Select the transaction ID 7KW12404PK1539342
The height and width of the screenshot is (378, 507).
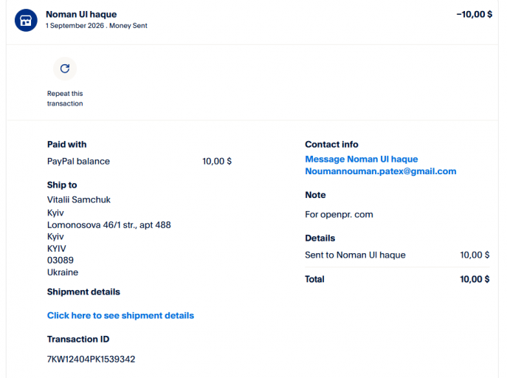(x=92, y=359)
